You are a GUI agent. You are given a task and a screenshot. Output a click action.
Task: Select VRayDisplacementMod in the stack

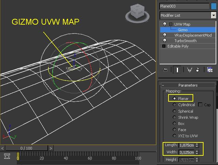(193, 35)
